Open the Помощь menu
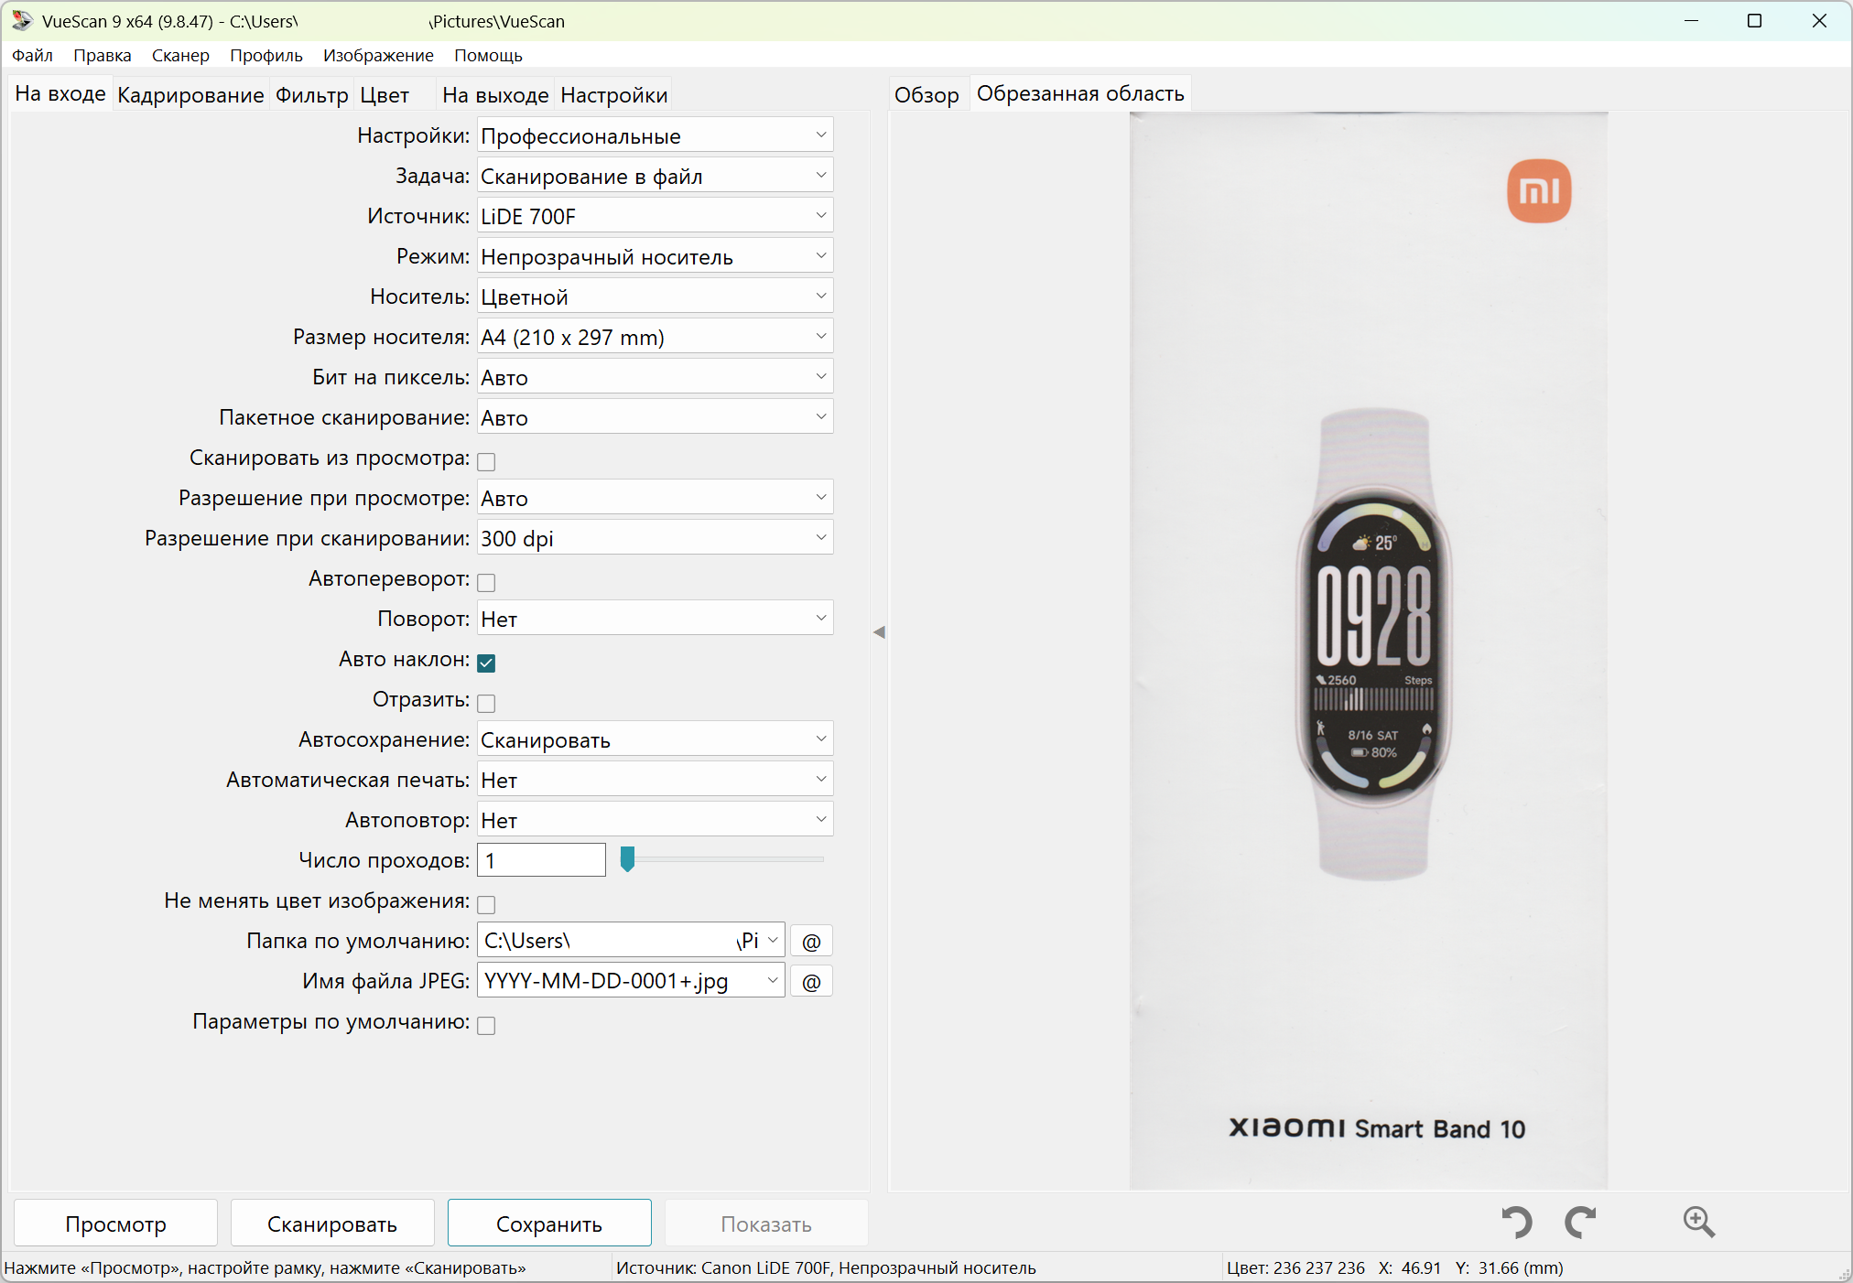The height and width of the screenshot is (1283, 1853). (488, 55)
